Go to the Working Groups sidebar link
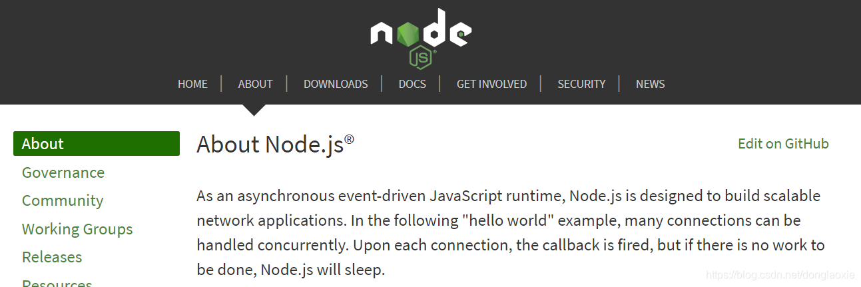Image resolution: width=861 pixels, height=287 pixels. [x=77, y=229]
